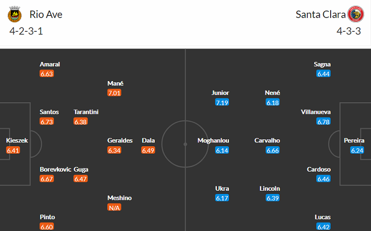Click Junior's 7.19 rating badge

point(222,103)
